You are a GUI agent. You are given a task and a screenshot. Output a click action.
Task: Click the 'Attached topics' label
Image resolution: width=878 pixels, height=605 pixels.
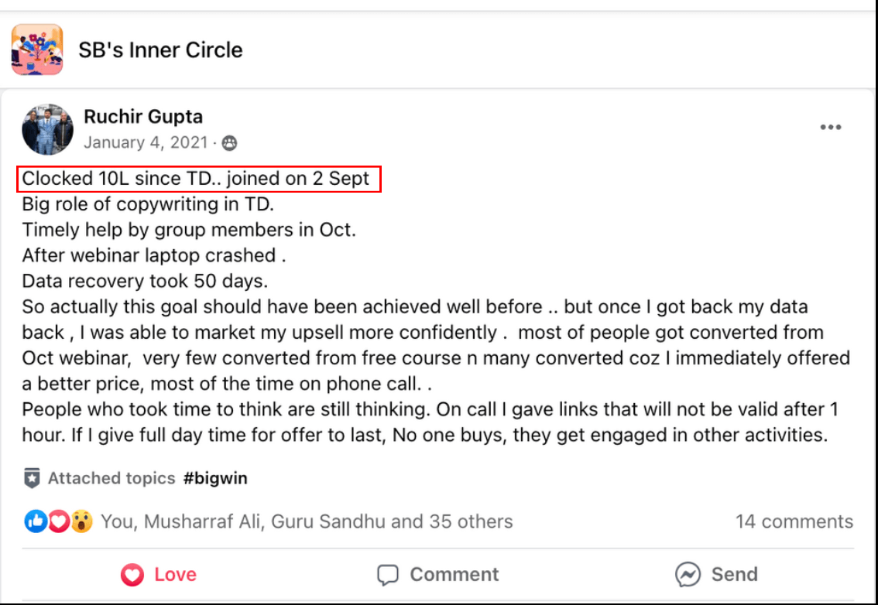click(x=111, y=478)
